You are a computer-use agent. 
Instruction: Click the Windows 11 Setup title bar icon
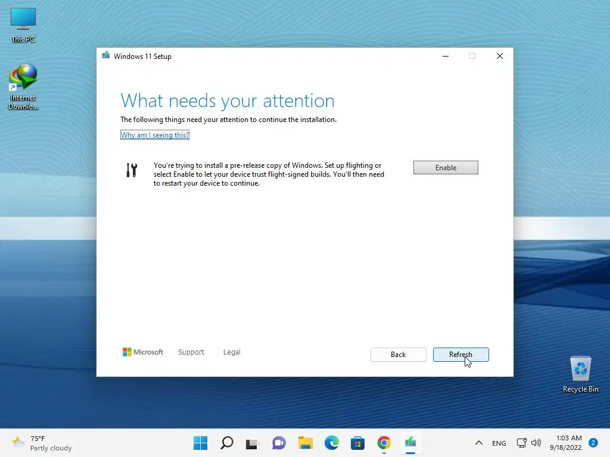click(x=106, y=55)
